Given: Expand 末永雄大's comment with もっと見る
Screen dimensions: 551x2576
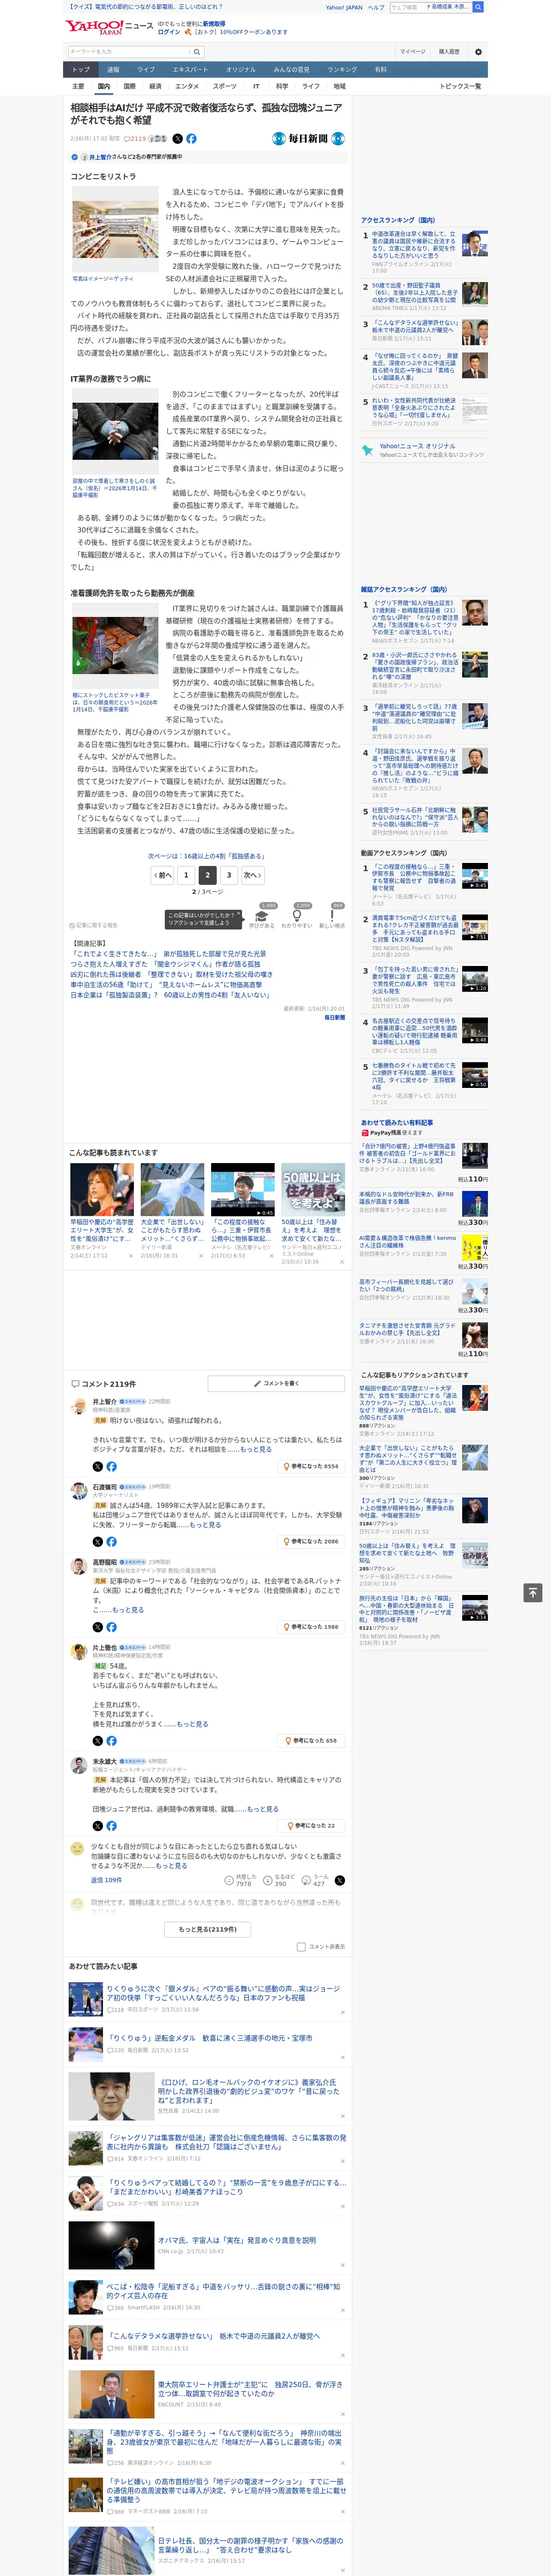Looking at the screenshot, I should [263, 1809].
